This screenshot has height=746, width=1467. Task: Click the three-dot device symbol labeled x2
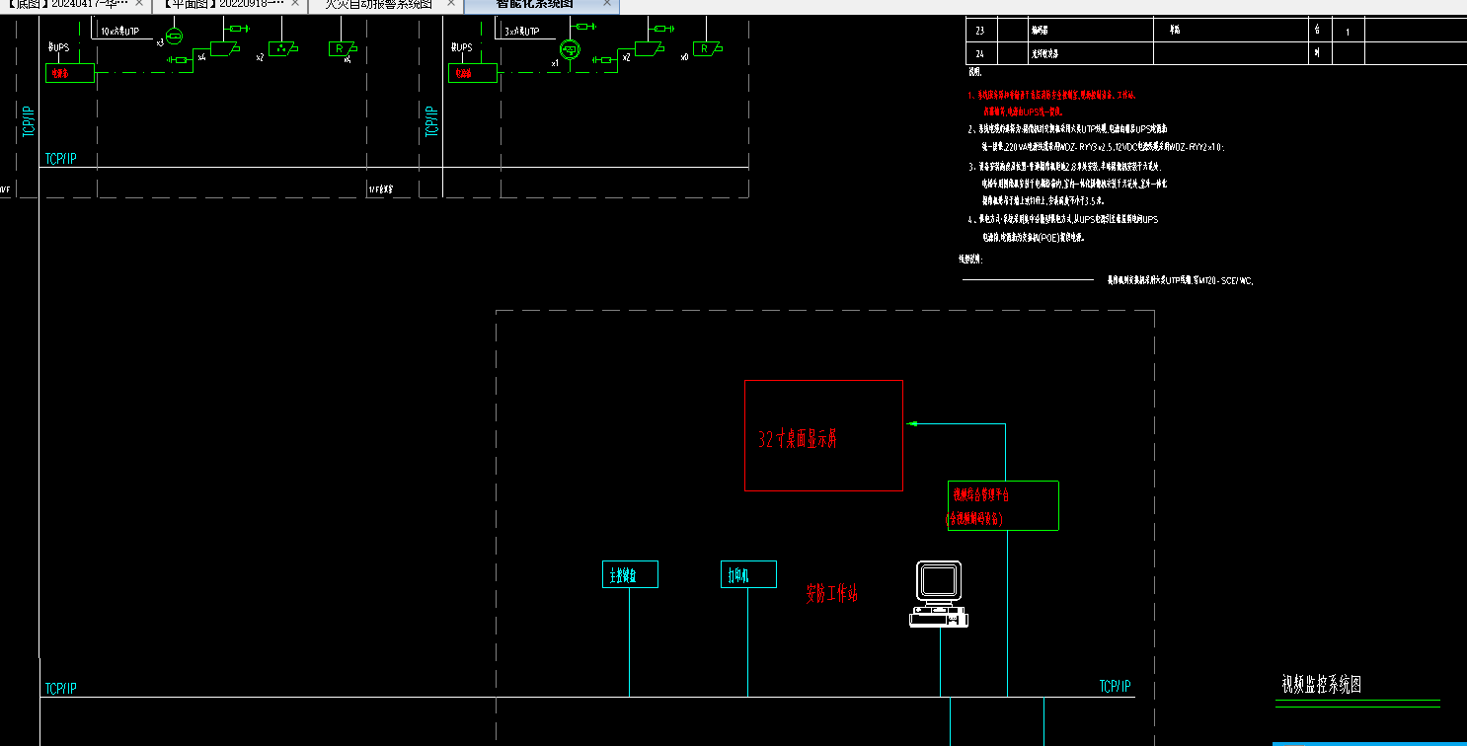pyautogui.click(x=283, y=48)
